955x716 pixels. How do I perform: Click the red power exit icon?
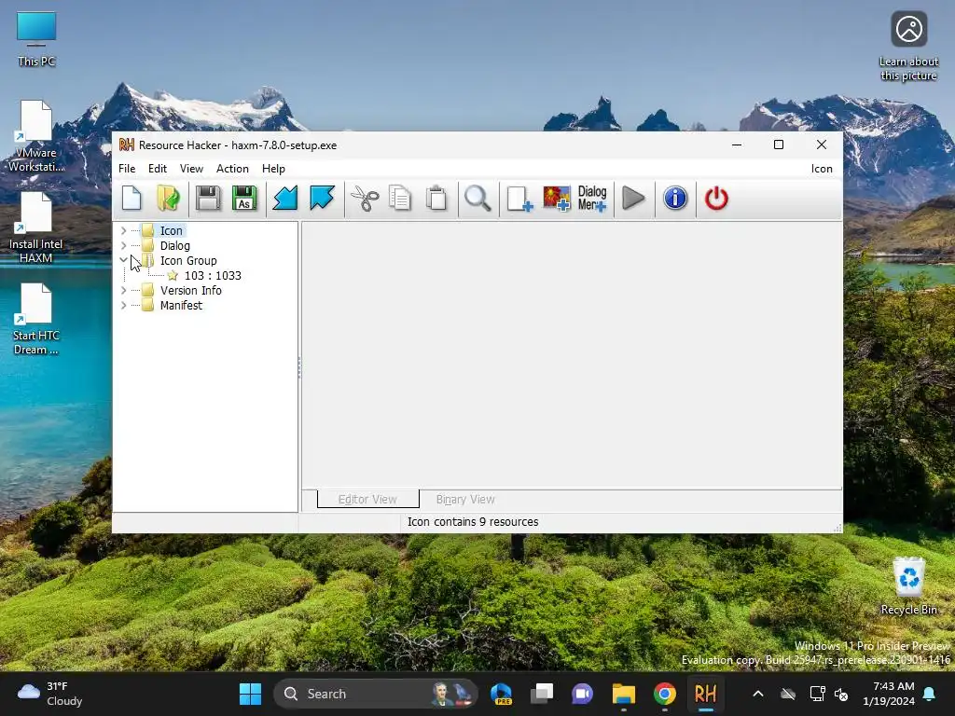tap(716, 199)
